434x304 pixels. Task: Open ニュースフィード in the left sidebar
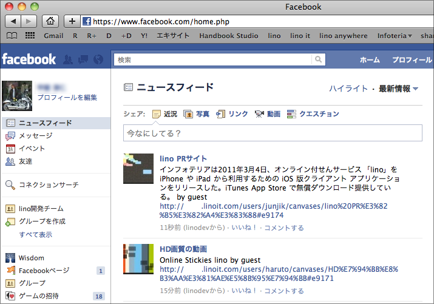pos(56,123)
